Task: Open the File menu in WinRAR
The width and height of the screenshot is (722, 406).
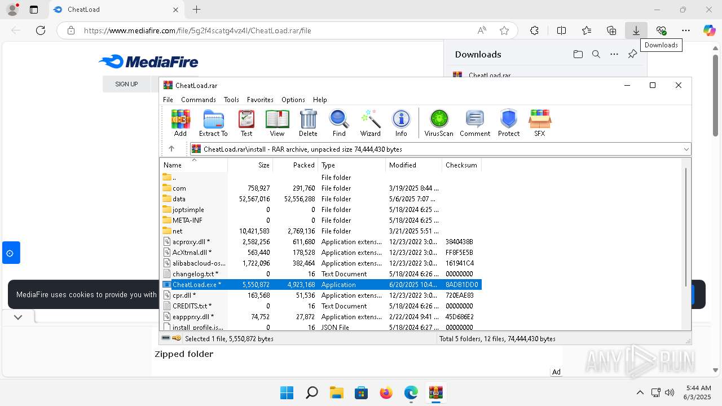Action: click(168, 99)
